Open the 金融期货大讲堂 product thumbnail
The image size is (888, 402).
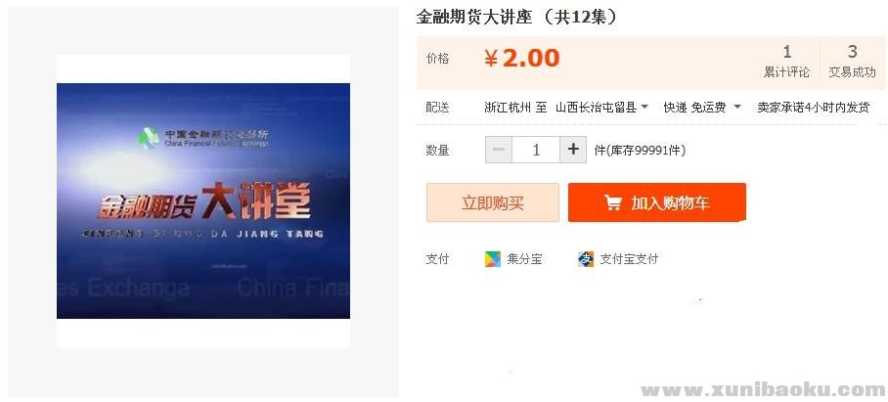[203, 201]
